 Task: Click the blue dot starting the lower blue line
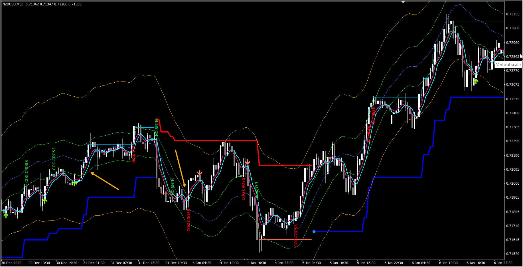pyautogui.click(x=314, y=232)
